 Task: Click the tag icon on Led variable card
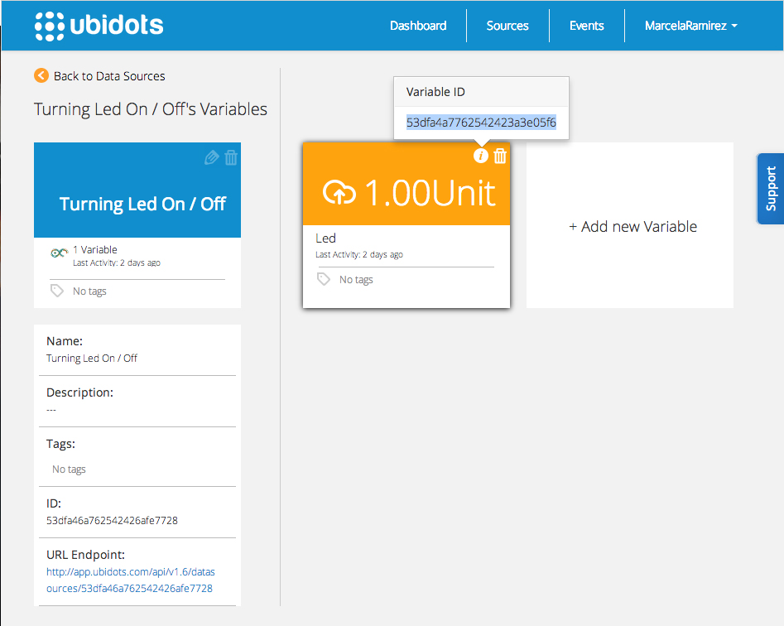[x=324, y=279]
